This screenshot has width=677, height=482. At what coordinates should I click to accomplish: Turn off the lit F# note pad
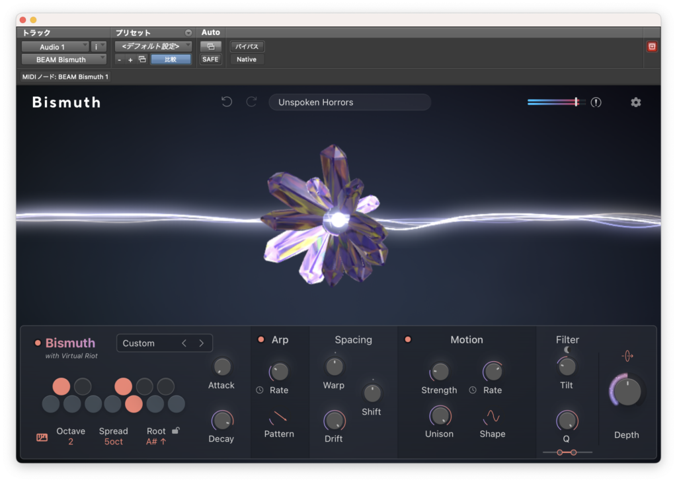point(124,386)
